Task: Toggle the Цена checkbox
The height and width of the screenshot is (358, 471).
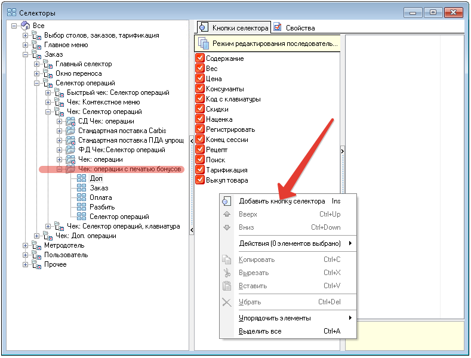Action: 200,78
